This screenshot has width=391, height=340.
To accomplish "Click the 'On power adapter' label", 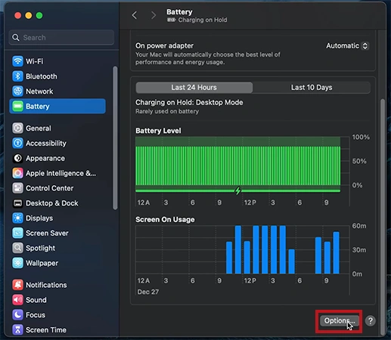I will click(x=165, y=46).
